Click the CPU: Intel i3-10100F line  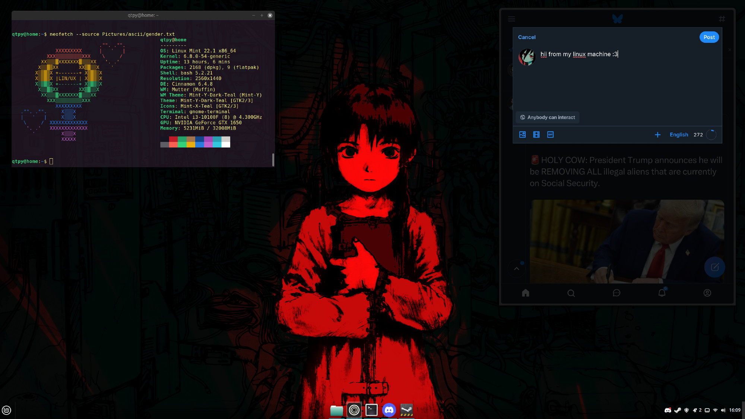point(211,117)
